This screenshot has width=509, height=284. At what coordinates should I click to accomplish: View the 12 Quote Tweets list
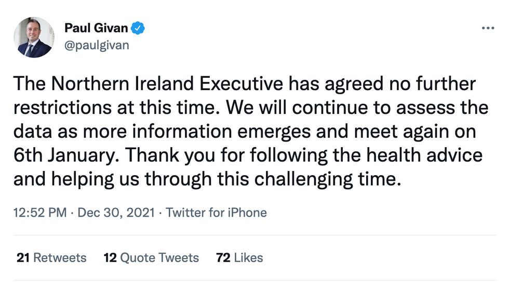click(x=151, y=258)
